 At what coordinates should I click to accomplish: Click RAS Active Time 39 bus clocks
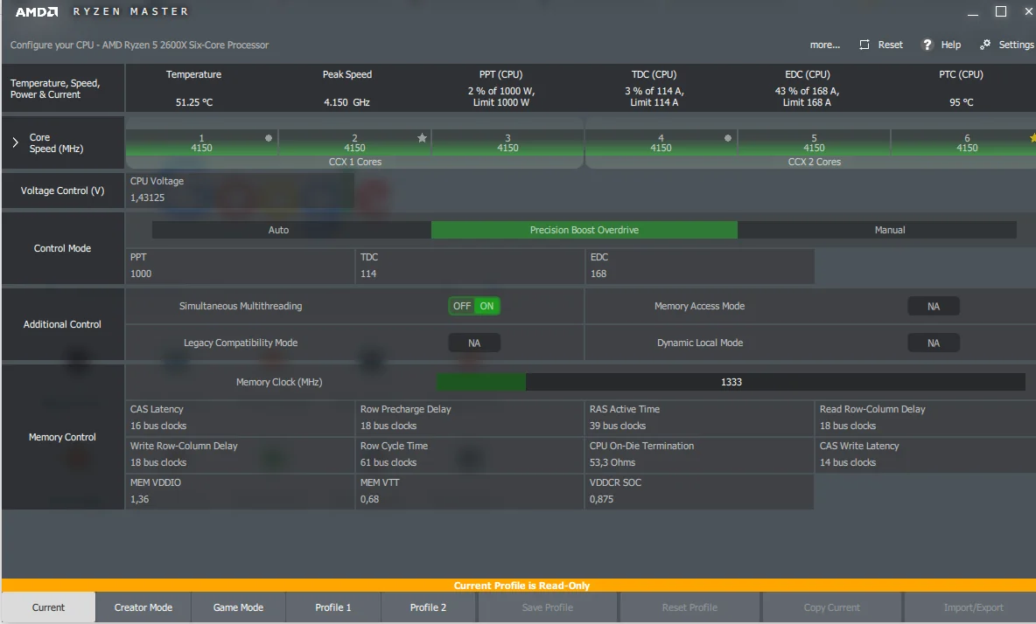(618, 426)
